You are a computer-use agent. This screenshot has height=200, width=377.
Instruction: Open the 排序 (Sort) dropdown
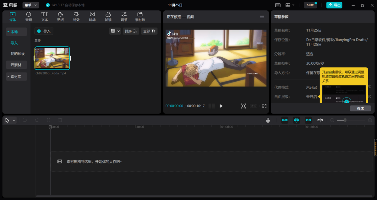[131, 31]
